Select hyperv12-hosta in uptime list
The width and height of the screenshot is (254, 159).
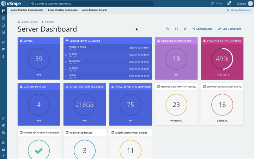(x=107, y=48)
